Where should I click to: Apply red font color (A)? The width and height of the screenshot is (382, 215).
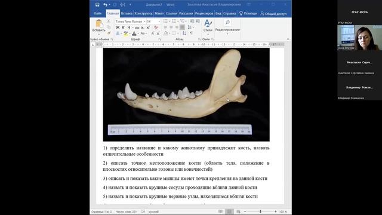click(134, 33)
